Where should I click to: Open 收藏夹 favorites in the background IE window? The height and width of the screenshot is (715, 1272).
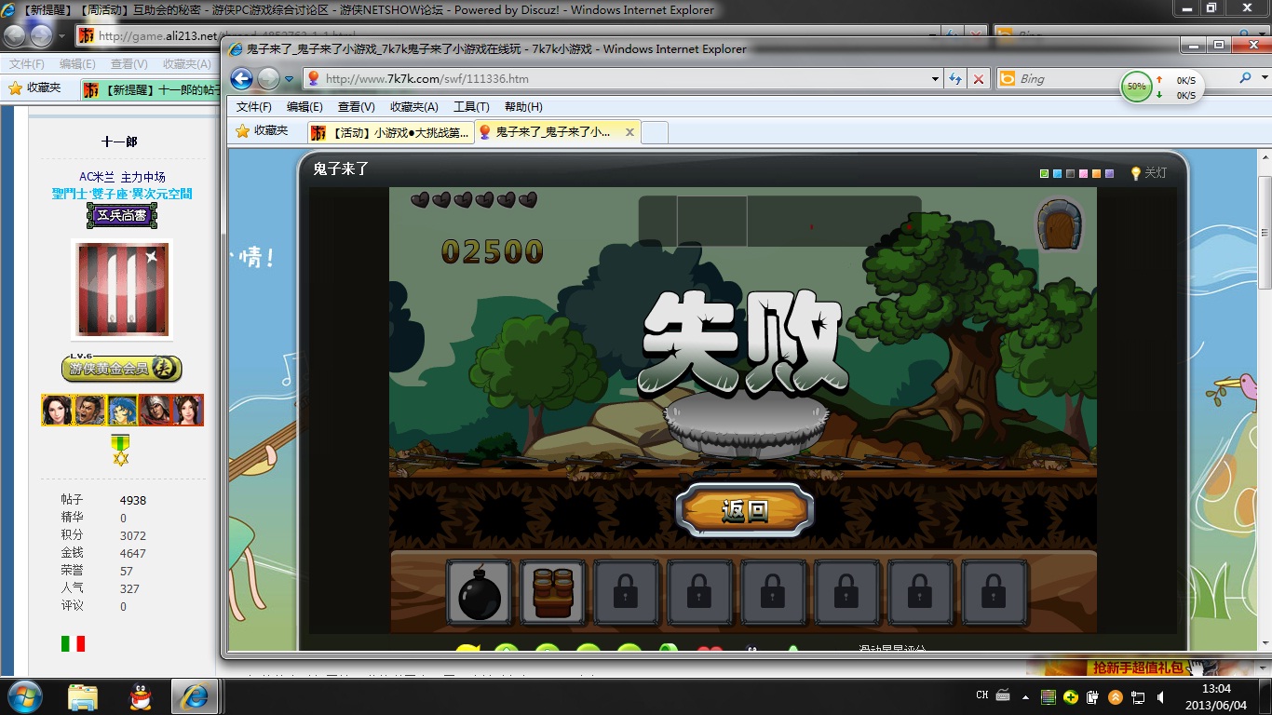[x=34, y=88]
